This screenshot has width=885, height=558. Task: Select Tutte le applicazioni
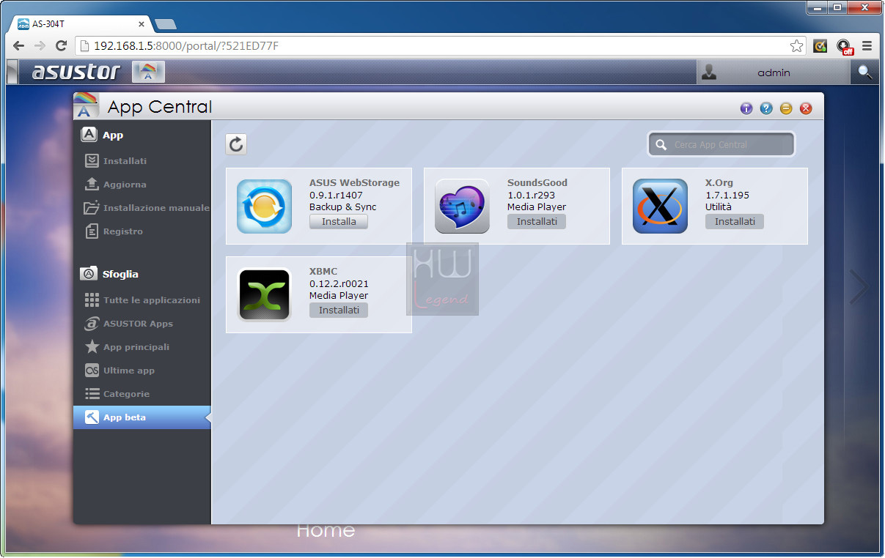142,300
